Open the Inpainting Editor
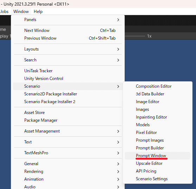The height and width of the screenshot is (189, 196). 157,117
